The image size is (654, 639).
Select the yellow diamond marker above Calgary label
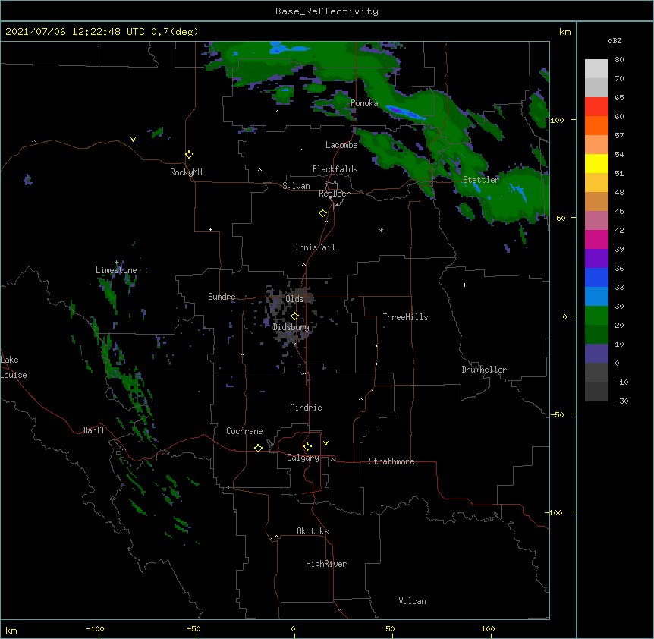[x=307, y=447]
